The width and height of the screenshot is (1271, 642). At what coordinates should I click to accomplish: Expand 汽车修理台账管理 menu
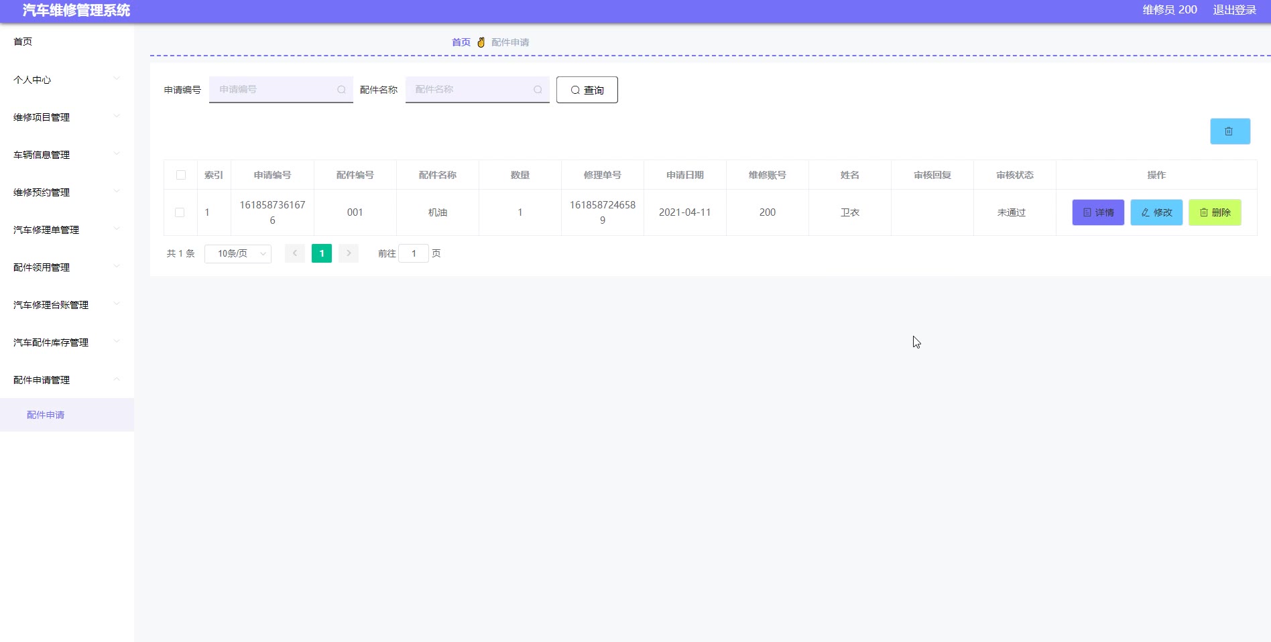coord(67,305)
